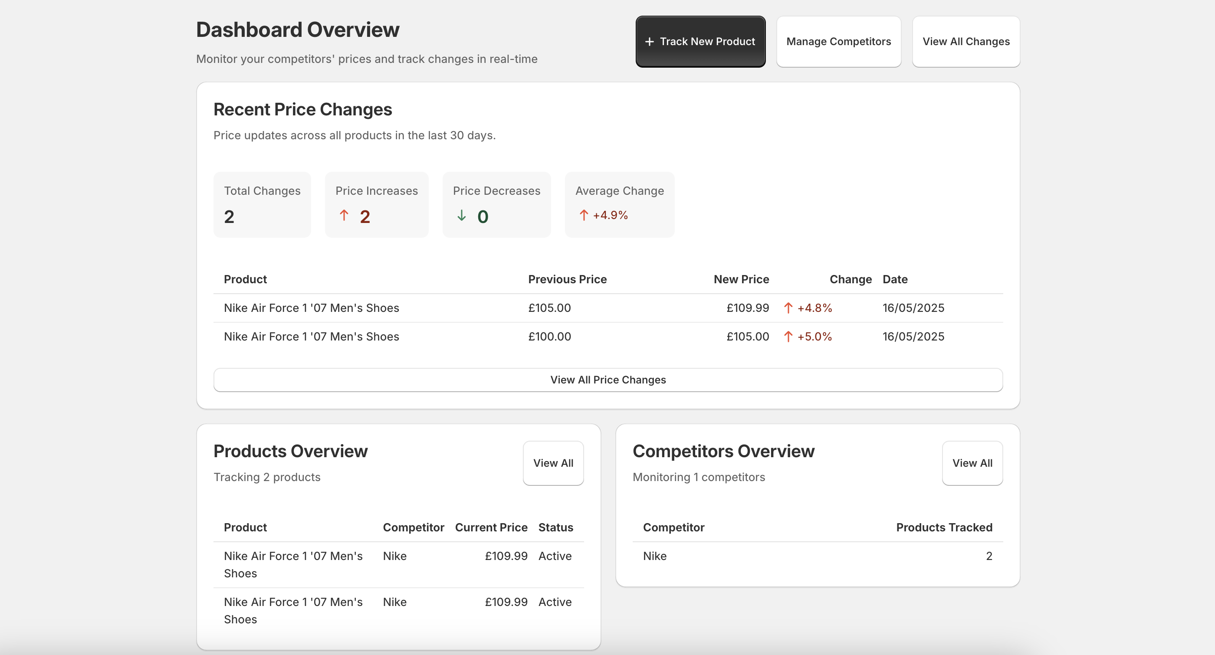Click Tracking 2 products subtitle
1215x655 pixels.
(x=267, y=477)
